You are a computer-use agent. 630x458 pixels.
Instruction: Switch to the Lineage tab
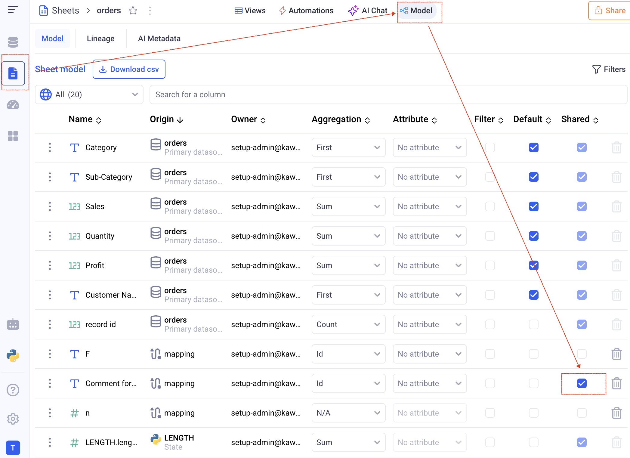[x=100, y=39]
